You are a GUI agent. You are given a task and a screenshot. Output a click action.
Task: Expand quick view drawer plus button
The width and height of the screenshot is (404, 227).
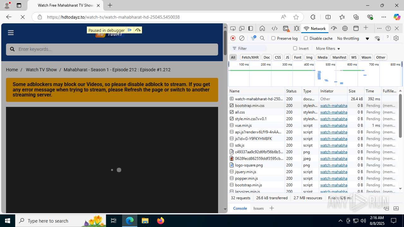point(272,208)
